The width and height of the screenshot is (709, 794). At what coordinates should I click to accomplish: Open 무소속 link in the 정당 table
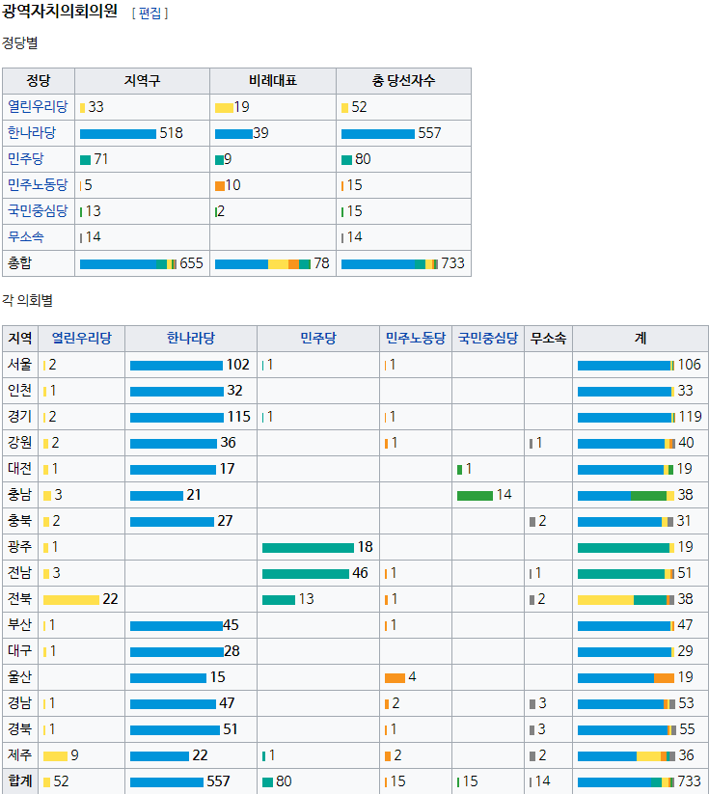(x=25, y=237)
